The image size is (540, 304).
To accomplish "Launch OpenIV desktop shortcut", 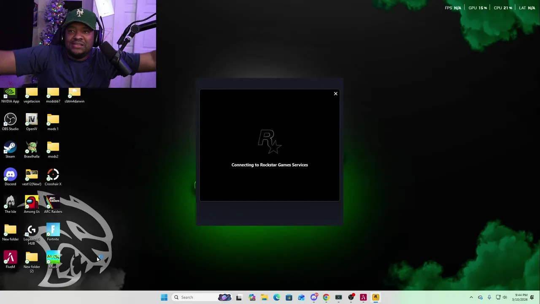I will coord(32,122).
